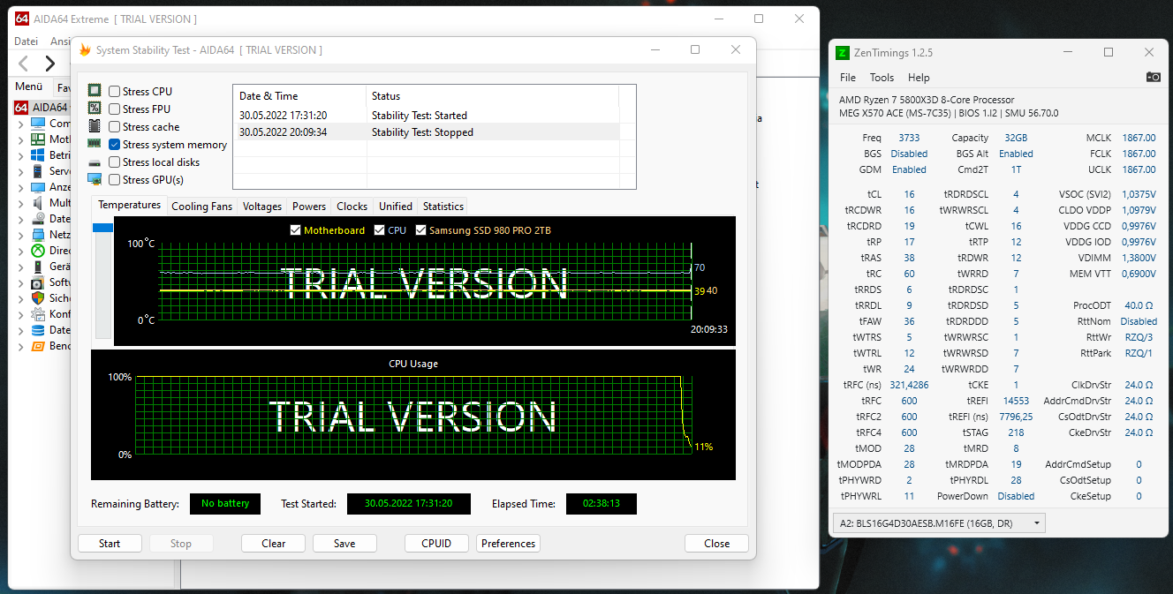Switch to the Clocks tab

(352, 207)
